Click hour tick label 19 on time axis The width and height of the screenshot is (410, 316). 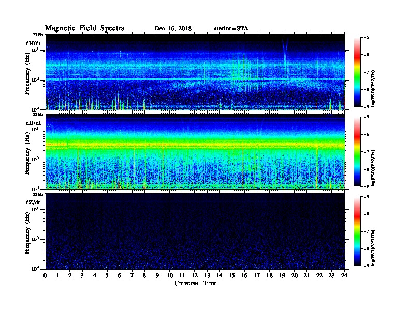[x=282, y=275]
